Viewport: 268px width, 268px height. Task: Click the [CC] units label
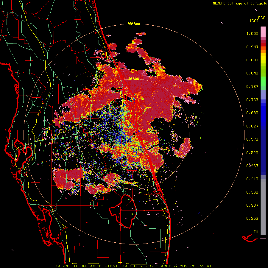254,21
